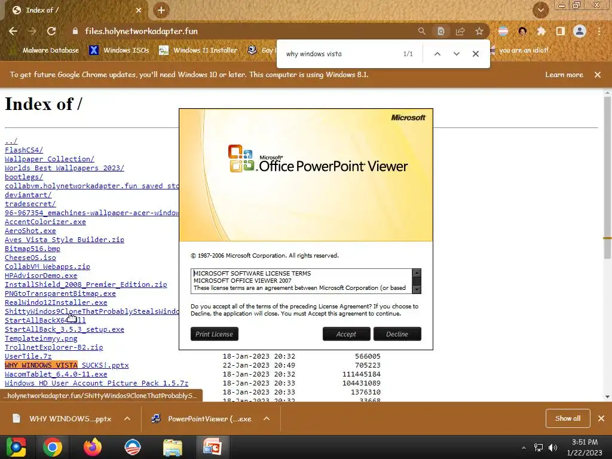The height and width of the screenshot is (459, 612).
Task: Download CheeseOS.iso
Action: [x=30, y=258]
